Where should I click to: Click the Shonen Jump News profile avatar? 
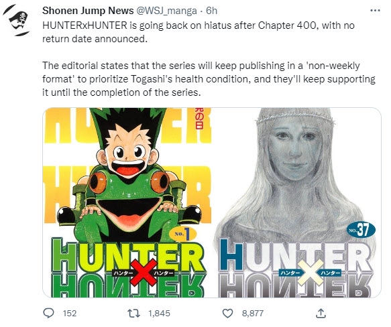tap(17, 20)
